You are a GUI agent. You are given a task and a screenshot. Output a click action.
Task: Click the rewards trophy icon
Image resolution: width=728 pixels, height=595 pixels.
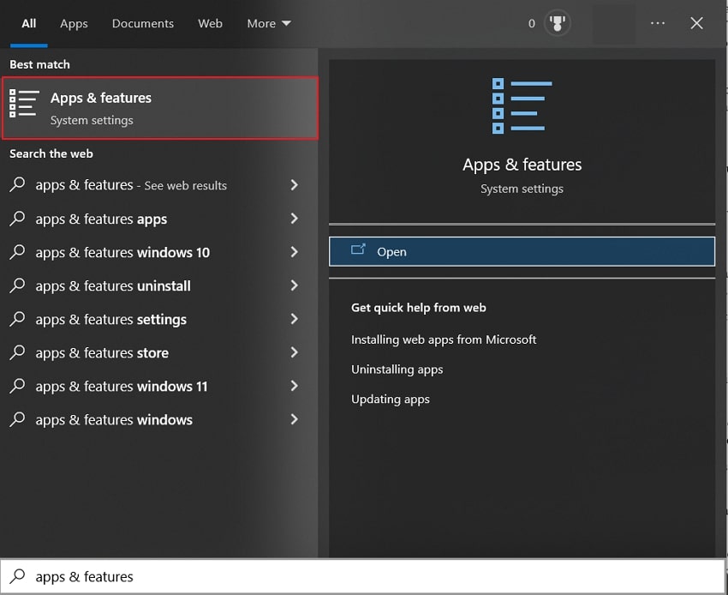tap(558, 23)
